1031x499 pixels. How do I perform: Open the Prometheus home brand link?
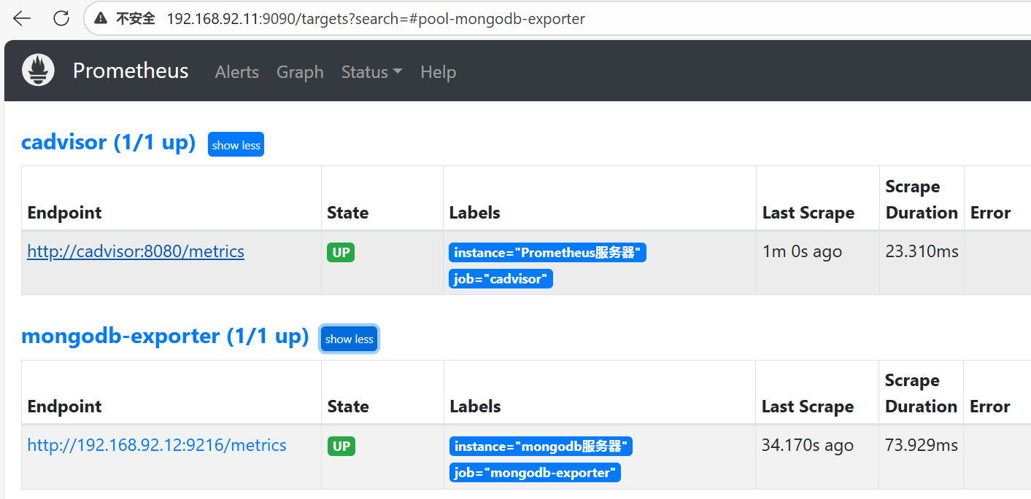click(131, 71)
